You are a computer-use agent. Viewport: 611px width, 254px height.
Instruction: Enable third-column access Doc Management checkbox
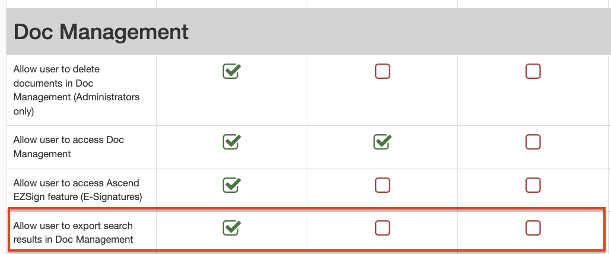click(533, 142)
